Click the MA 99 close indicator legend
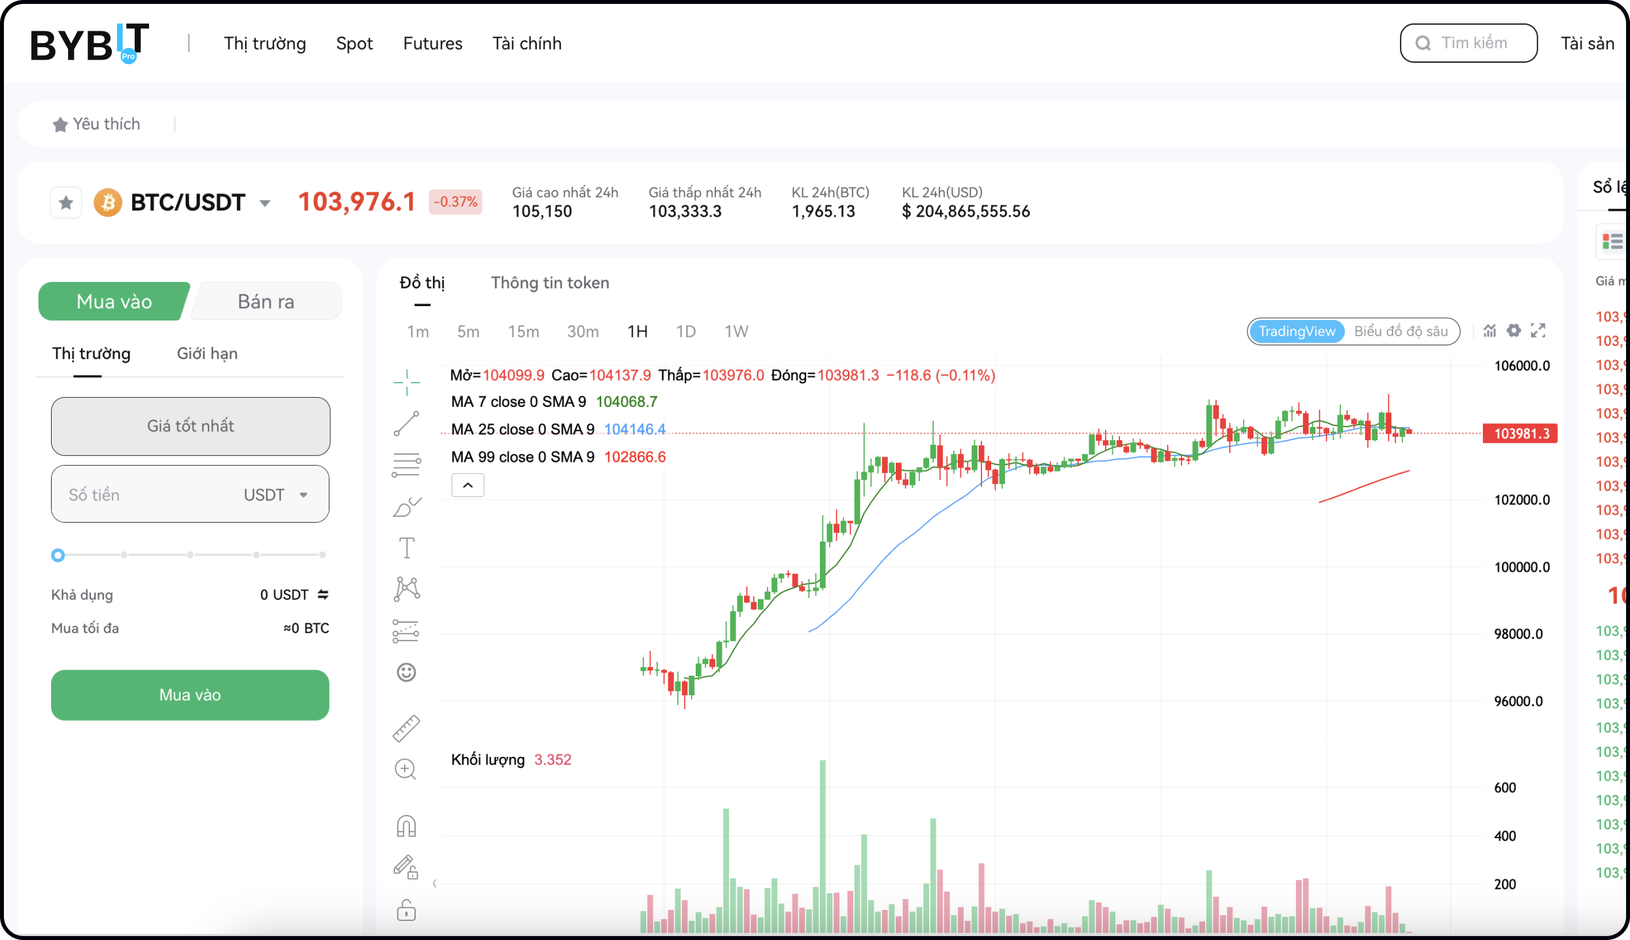Image resolution: width=1630 pixels, height=940 pixels. [558, 457]
